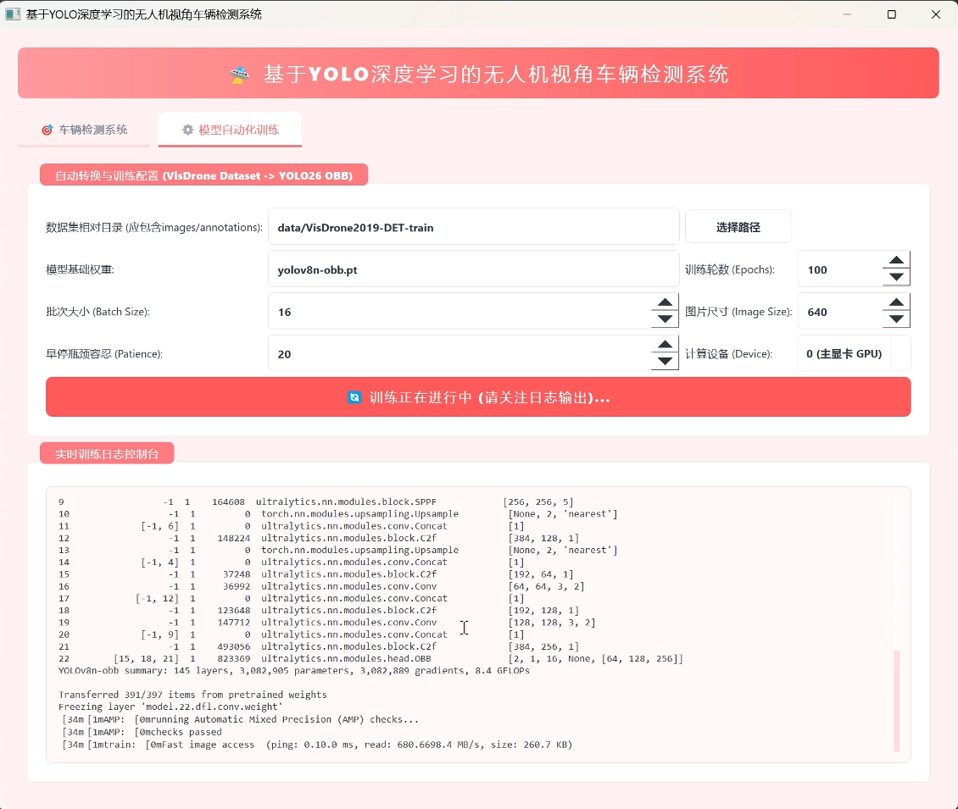Image resolution: width=958 pixels, height=809 pixels.
Task: Focus the dataset directory input field
Action: tap(474, 227)
